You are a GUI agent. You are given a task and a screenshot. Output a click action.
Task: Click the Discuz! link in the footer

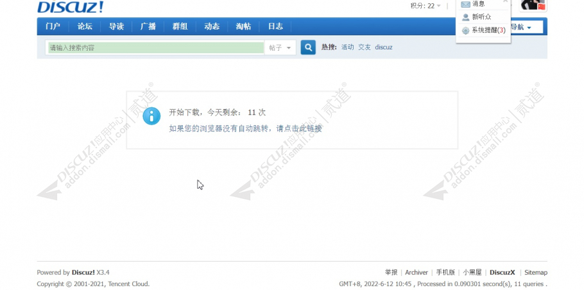click(83, 273)
